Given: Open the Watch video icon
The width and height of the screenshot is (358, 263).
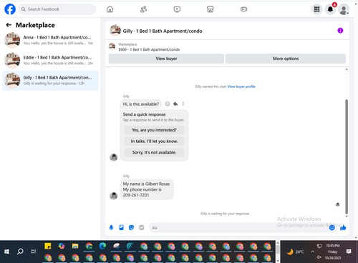Looking at the screenshot, I should (177, 9).
